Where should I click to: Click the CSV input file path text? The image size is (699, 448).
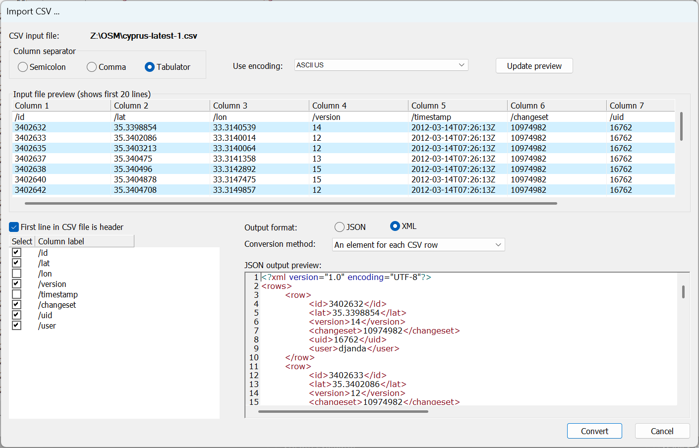pyautogui.click(x=144, y=36)
